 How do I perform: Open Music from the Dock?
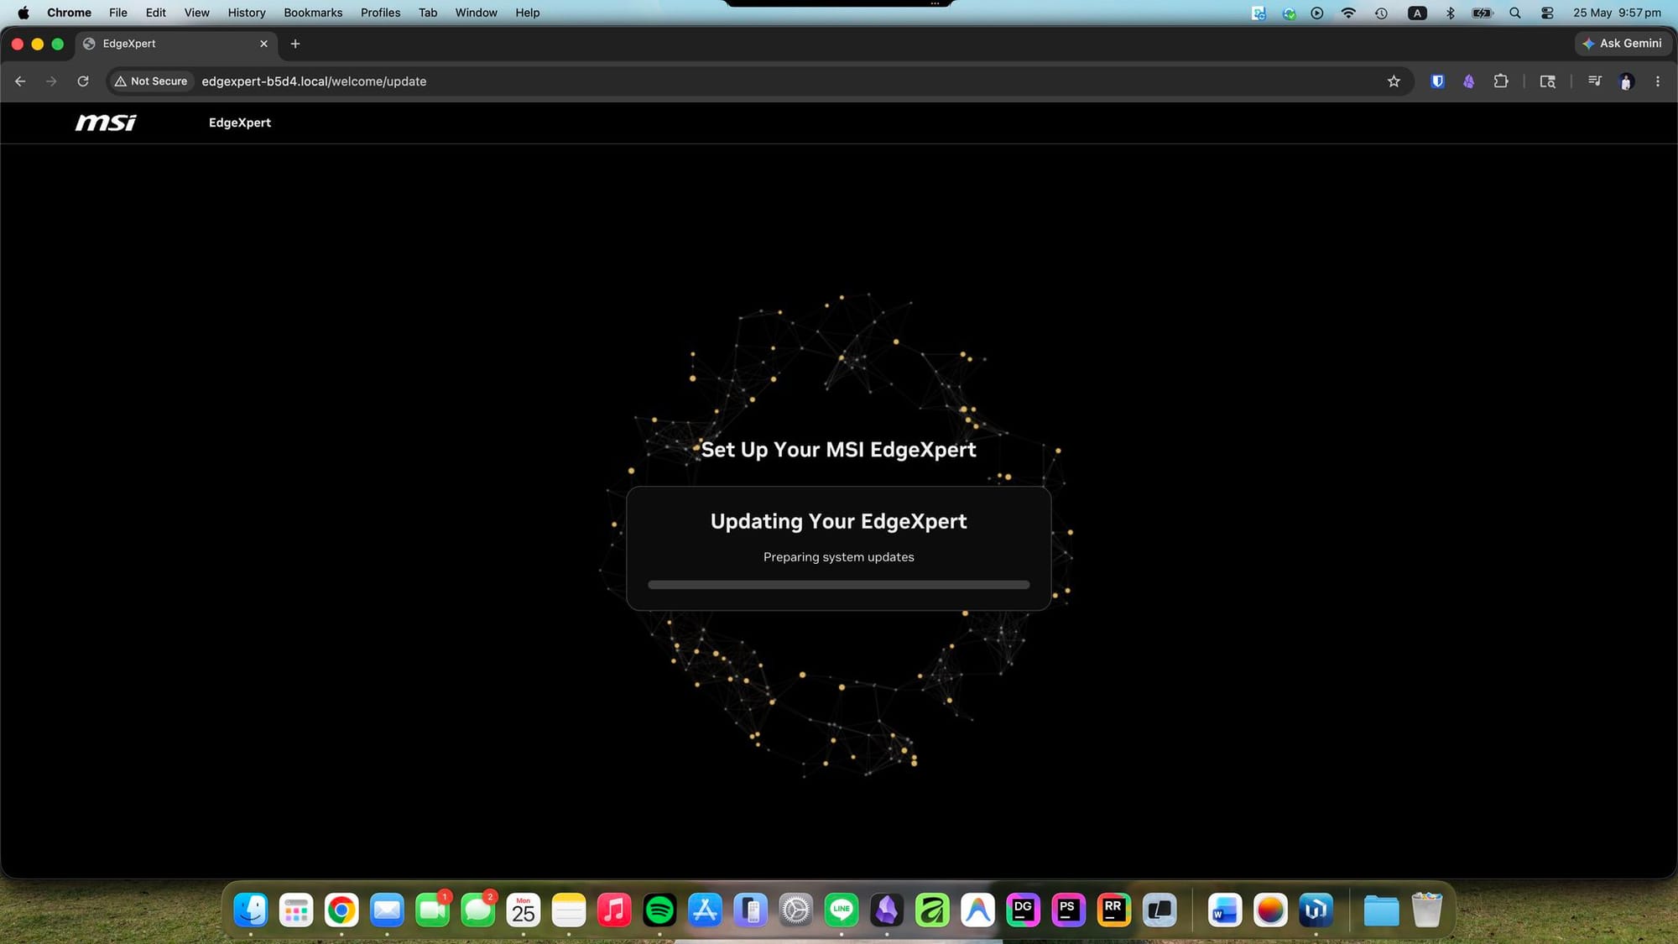coord(614,910)
